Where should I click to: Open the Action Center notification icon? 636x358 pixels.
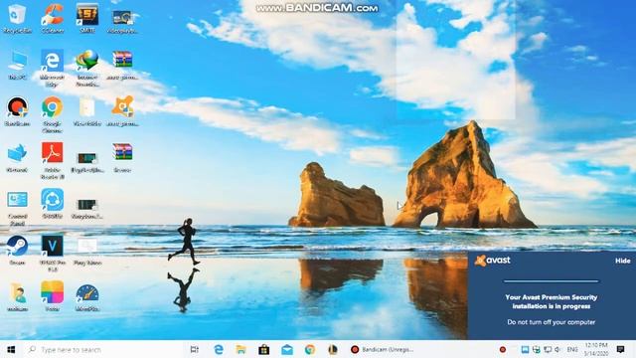coord(620,349)
